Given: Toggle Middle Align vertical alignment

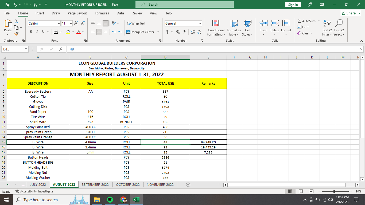Looking at the screenshot, I should point(99,23).
